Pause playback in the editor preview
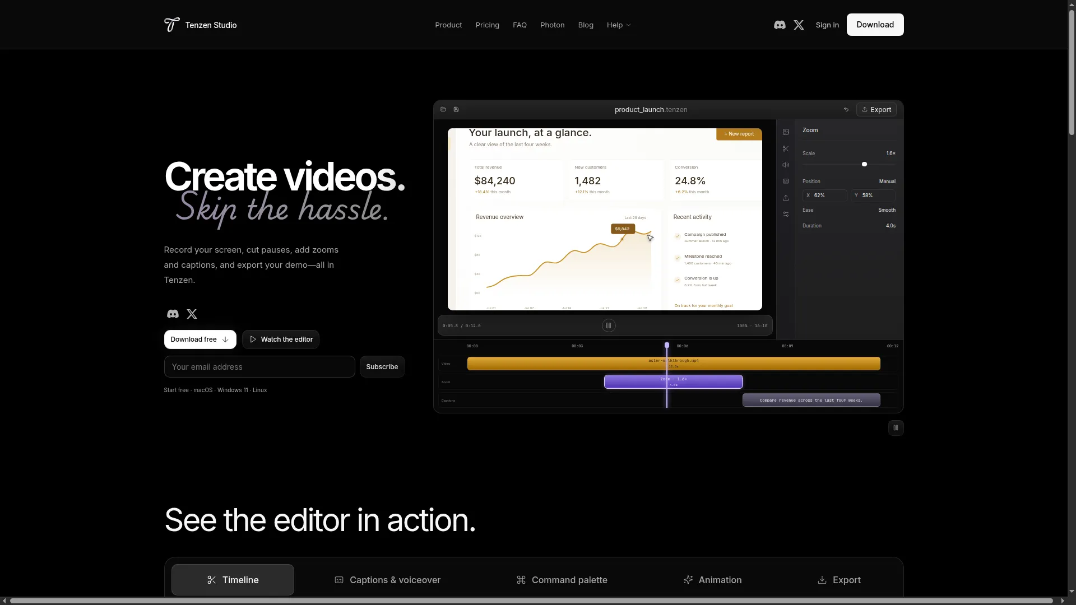This screenshot has height=605, width=1076. 609,325
